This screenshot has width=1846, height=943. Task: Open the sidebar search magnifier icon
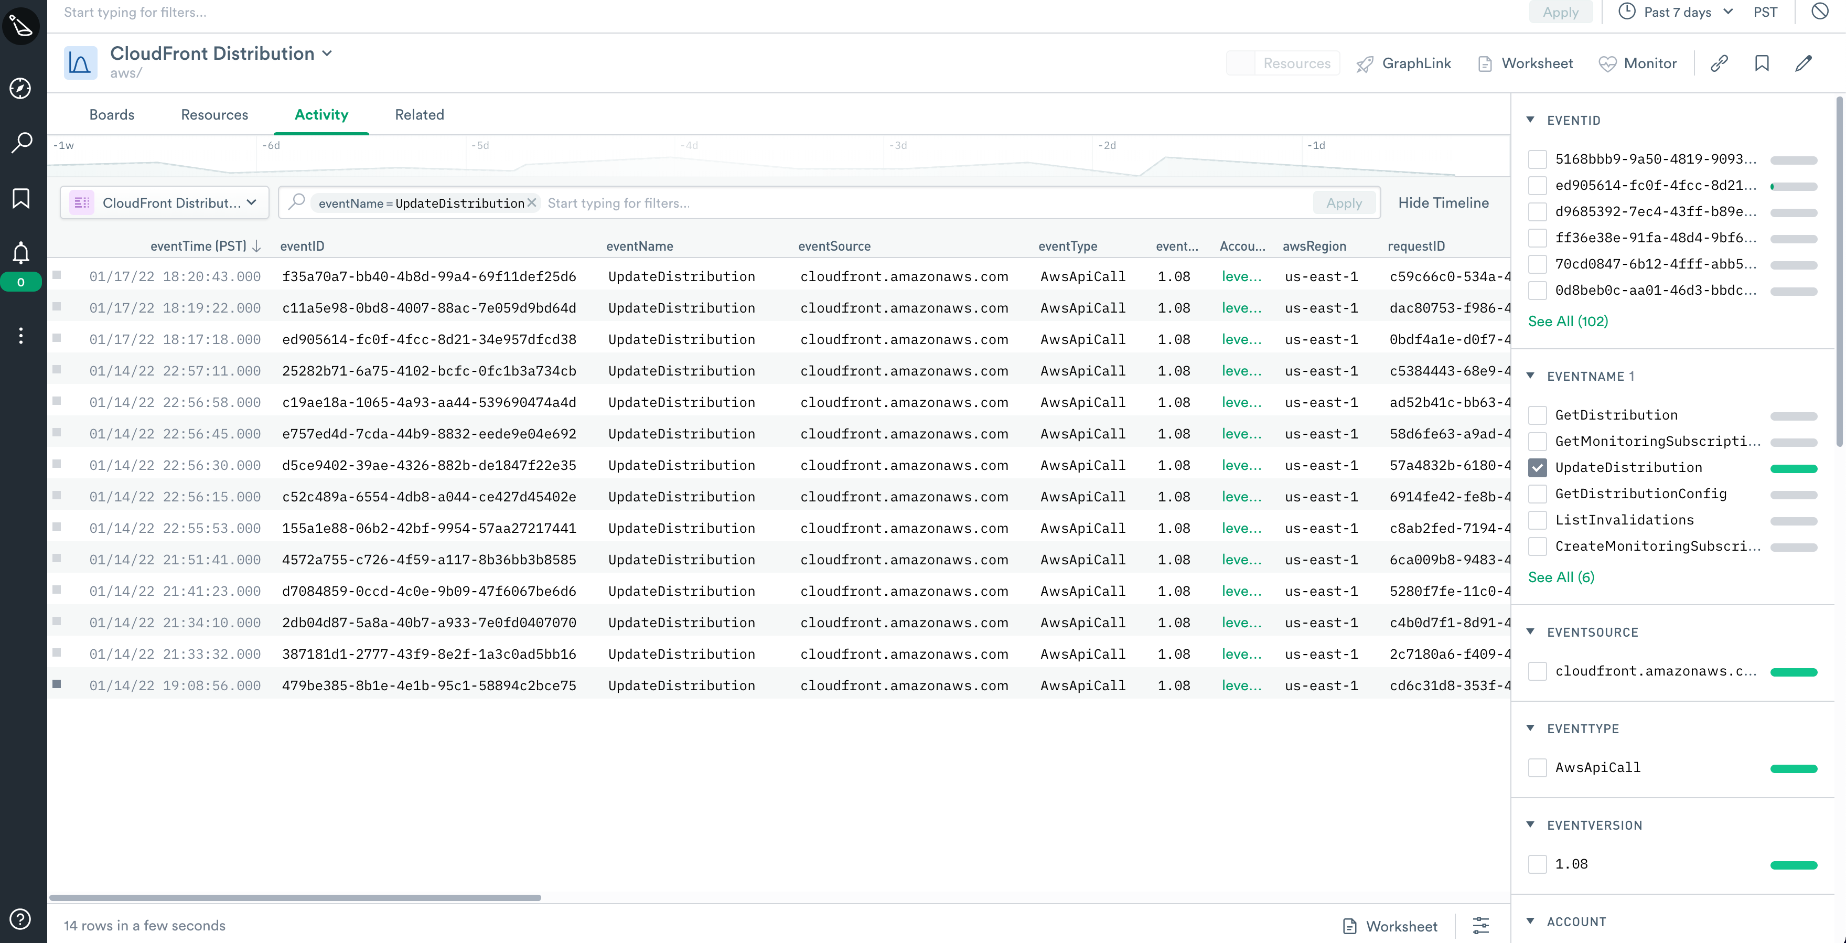(x=21, y=143)
